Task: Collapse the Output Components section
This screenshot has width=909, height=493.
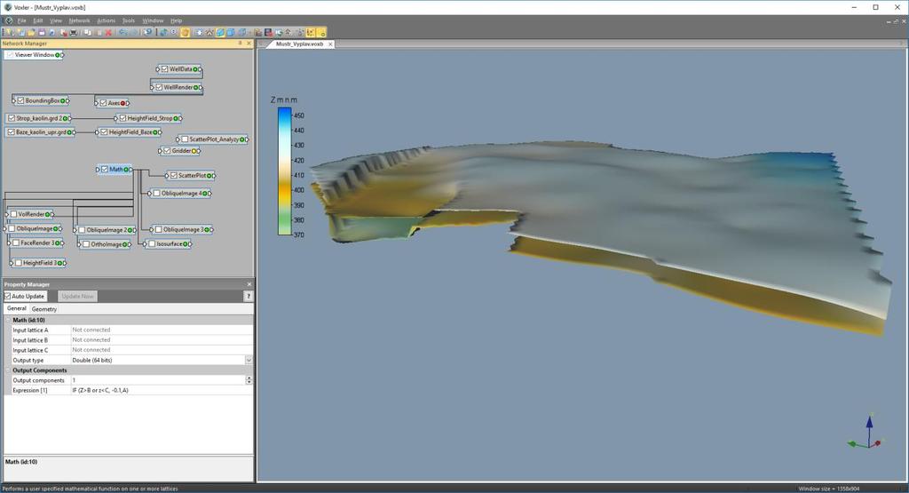Action: [8, 370]
